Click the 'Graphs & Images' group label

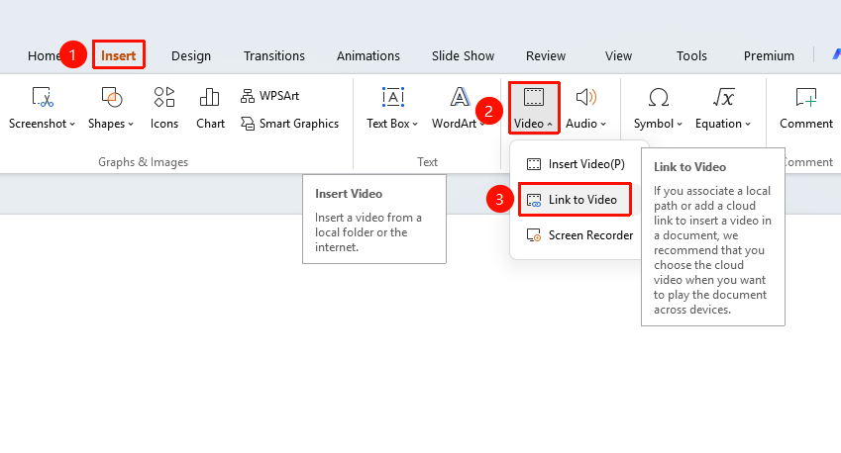tap(144, 162)
